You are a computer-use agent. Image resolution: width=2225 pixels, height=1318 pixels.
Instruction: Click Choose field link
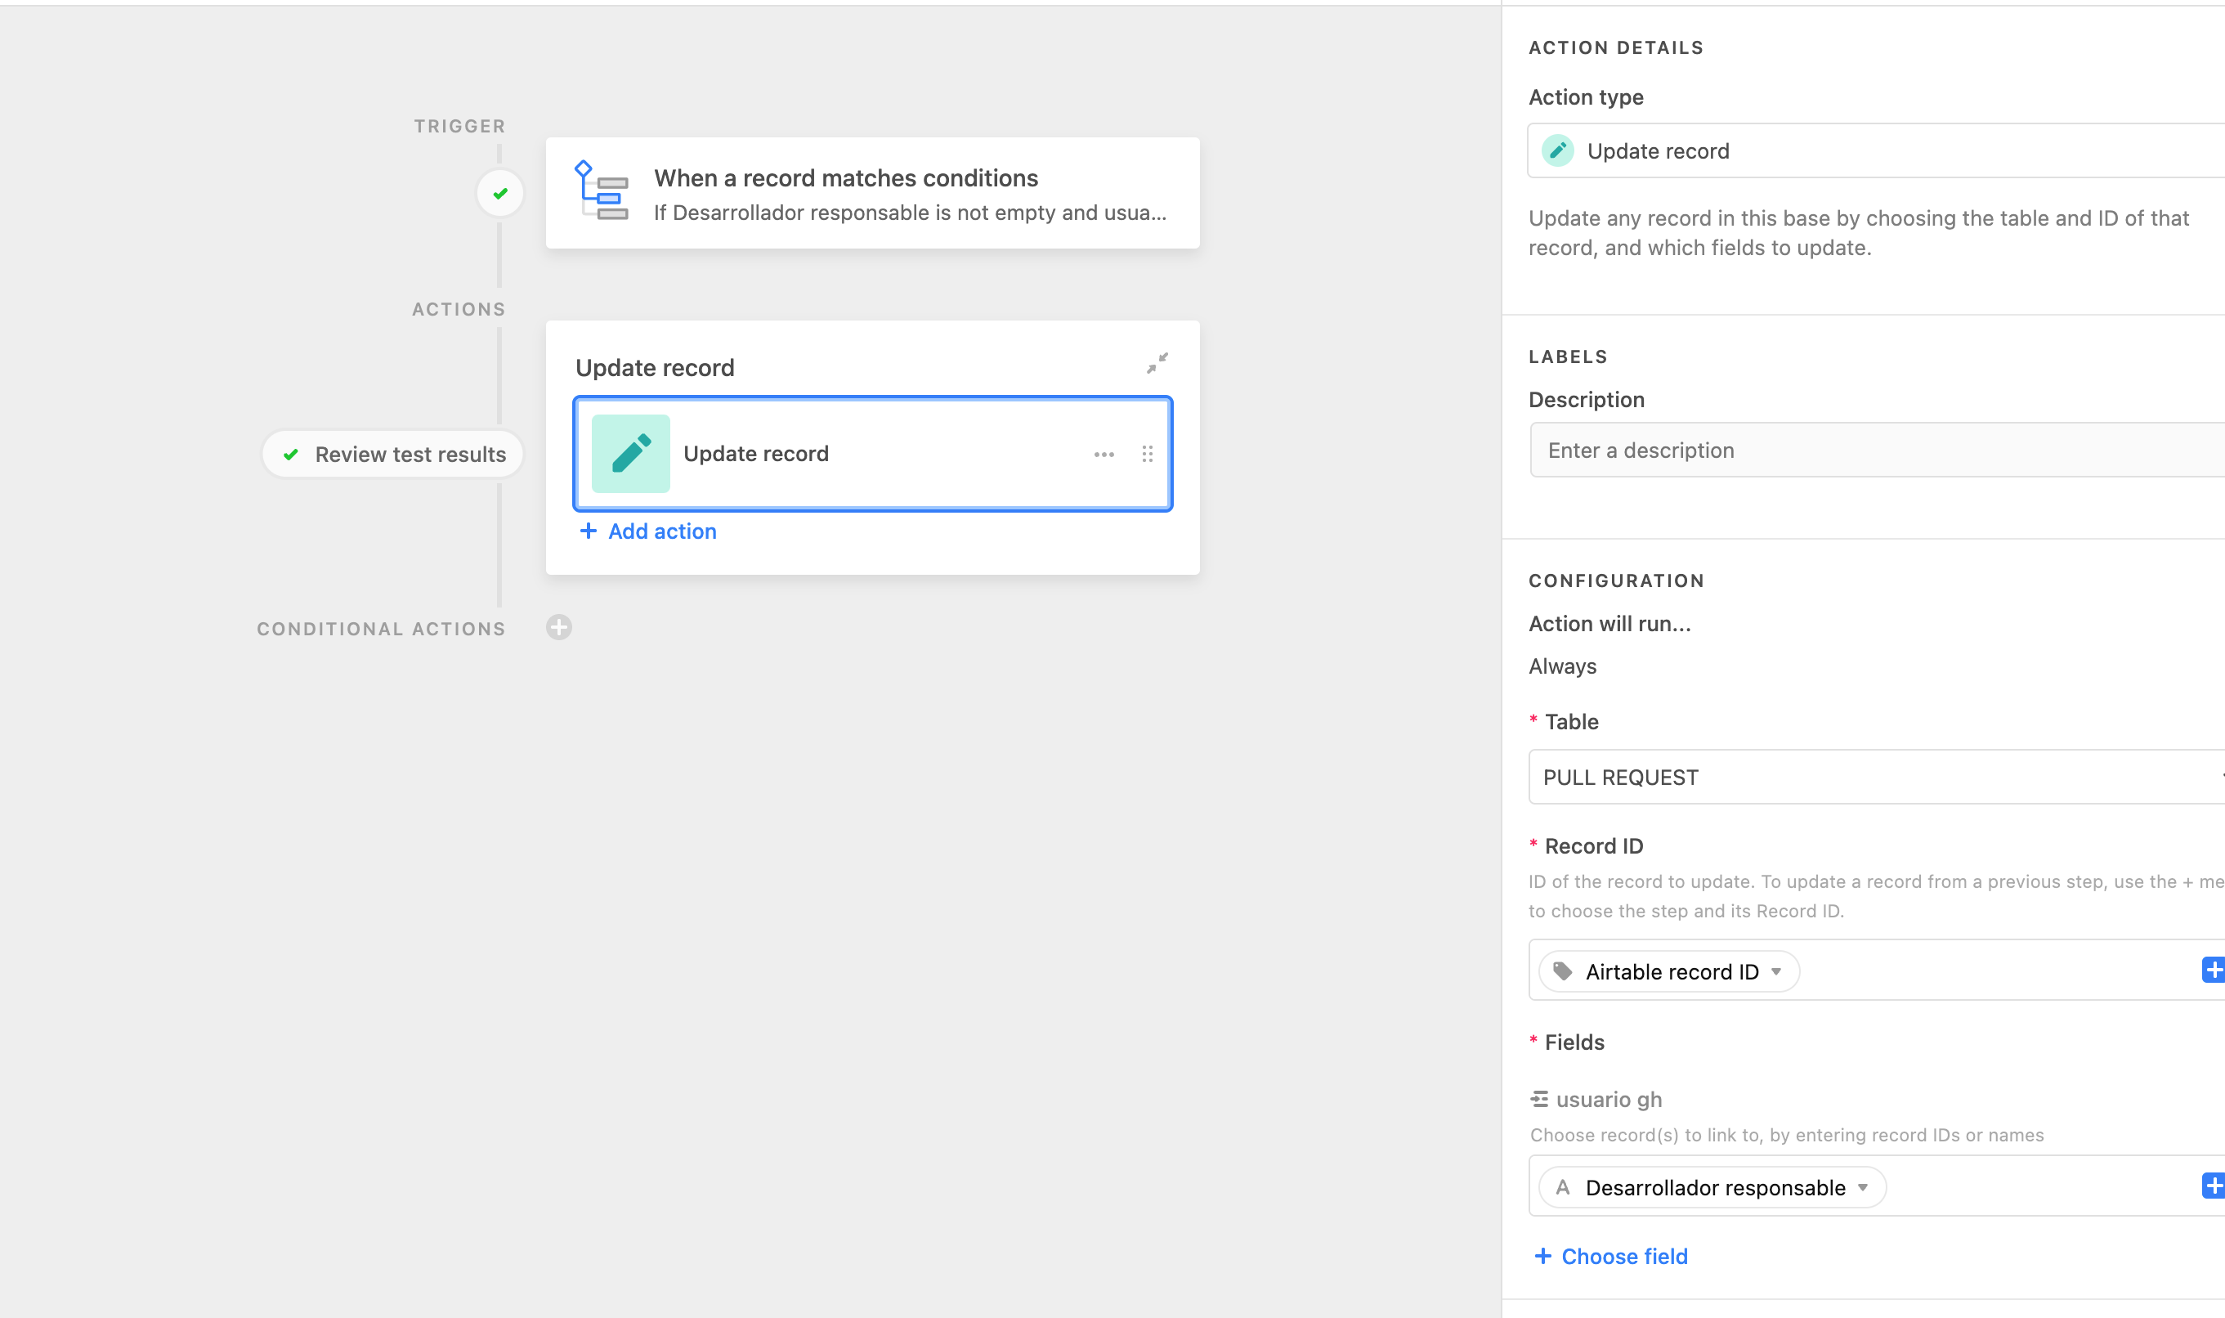1610,1257
